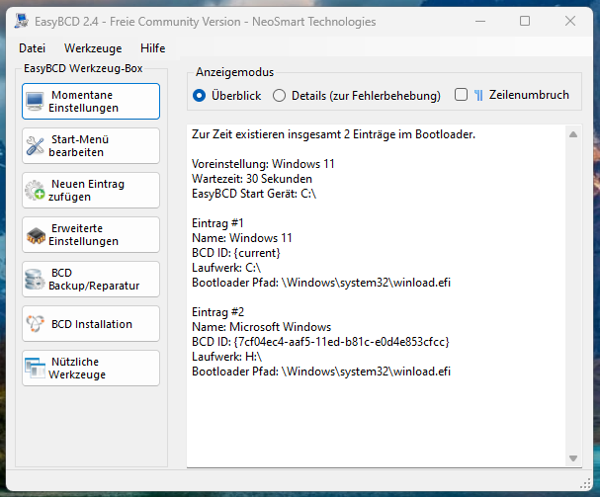This screenshot has width=600, height=497.
Task: Click the line 'Name: Windows 11'
Action: [242, 238]
